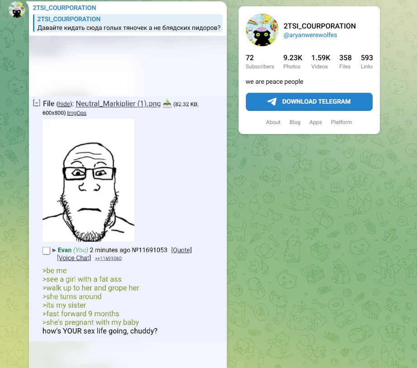Click the 9.23K Photos counter
This screenshot has width=417, height=368.
pyautogui.click(x=292, y=62)
